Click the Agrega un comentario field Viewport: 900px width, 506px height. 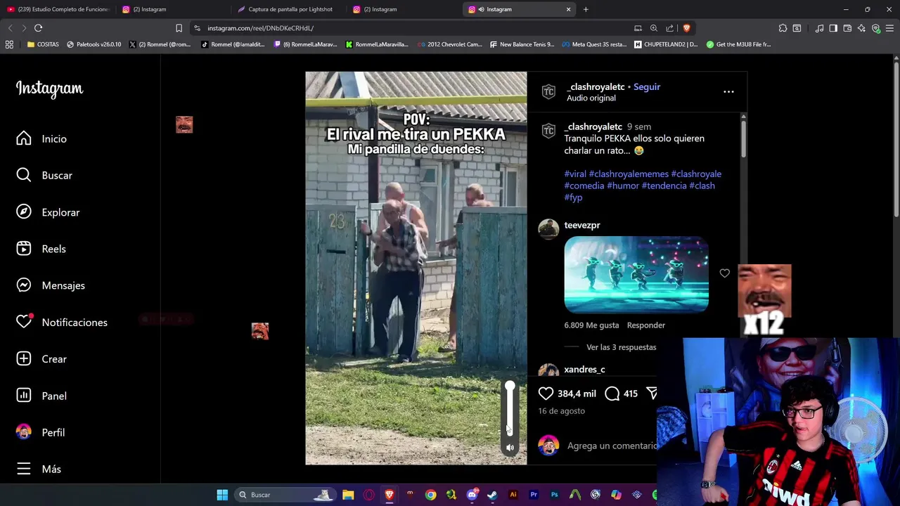(612, 446)
